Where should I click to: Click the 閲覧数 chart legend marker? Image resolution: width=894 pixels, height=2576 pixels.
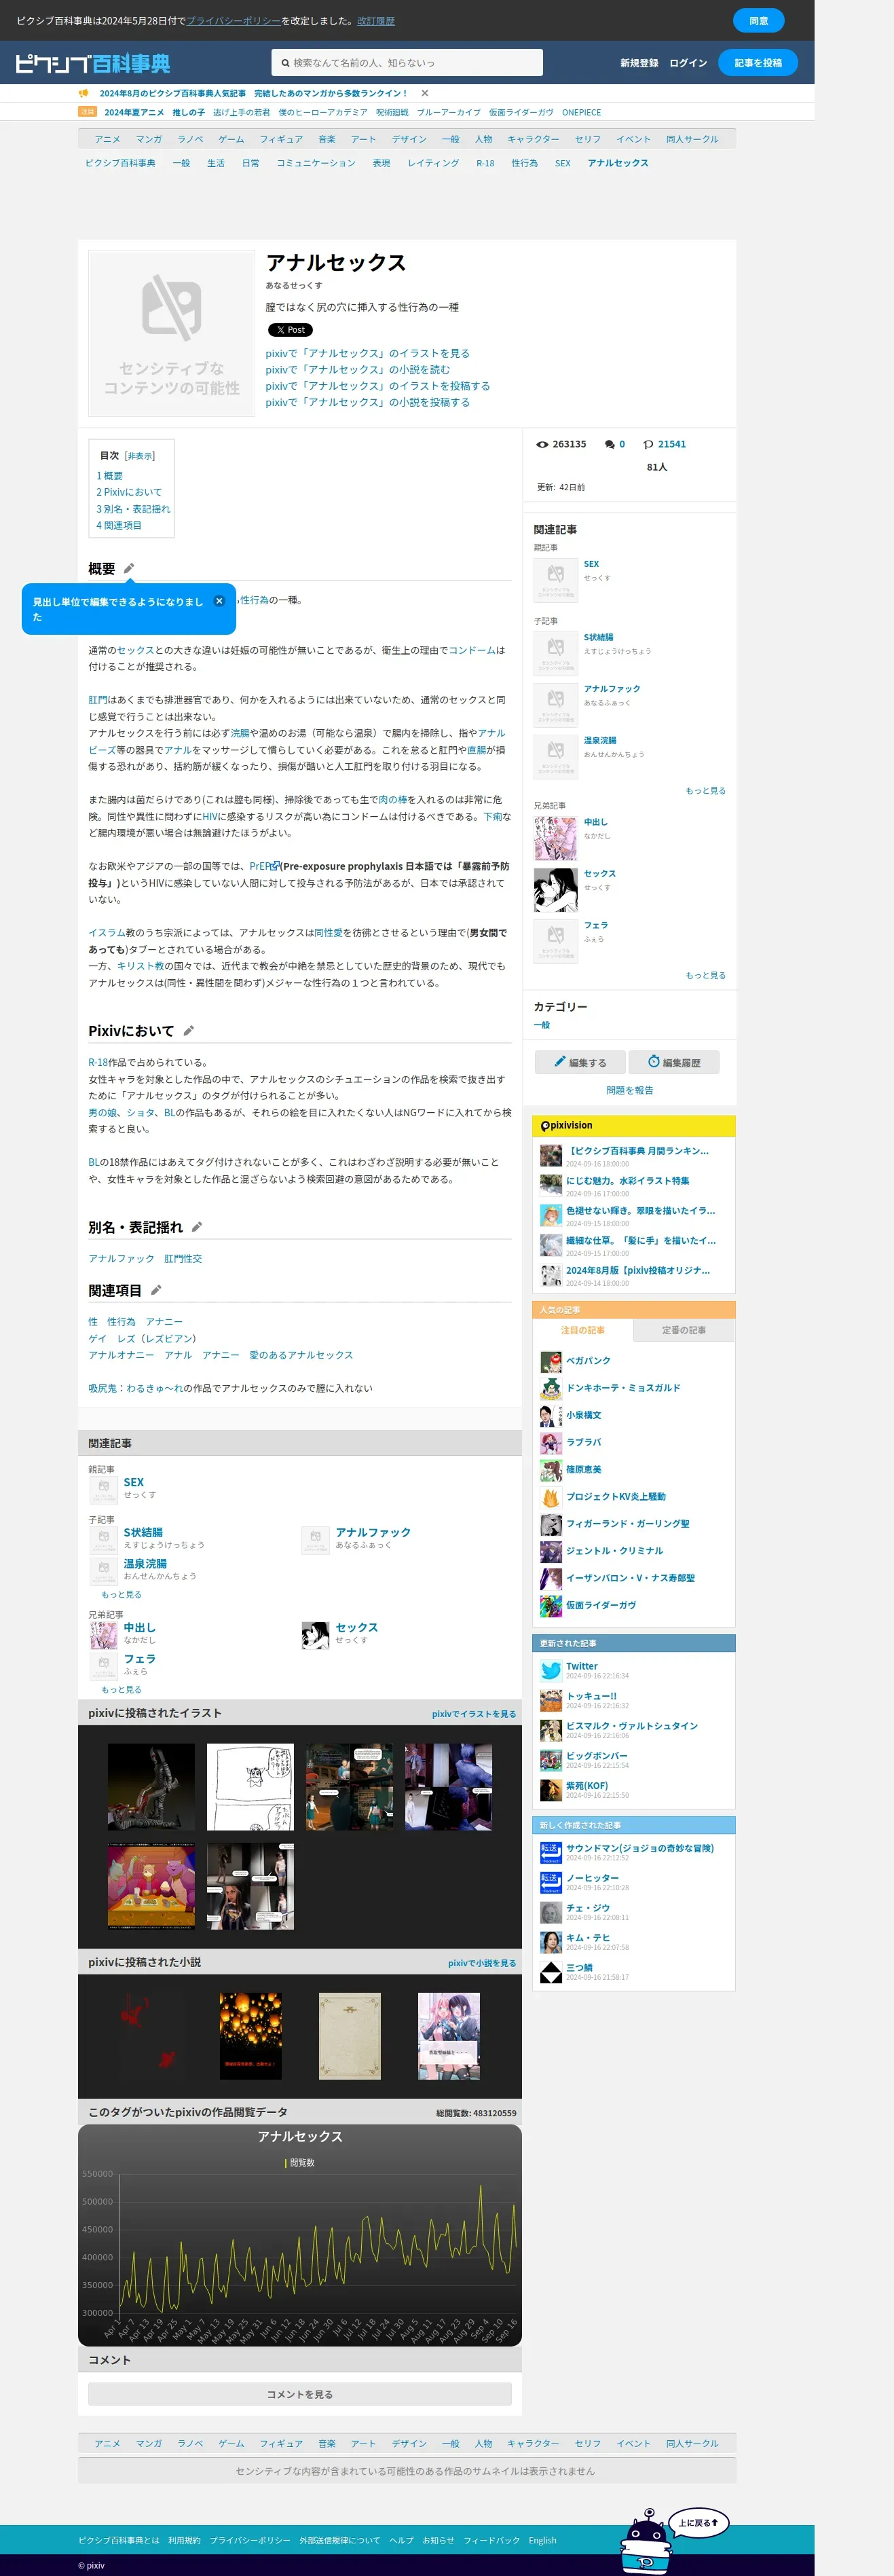[x=286, y=2163]
